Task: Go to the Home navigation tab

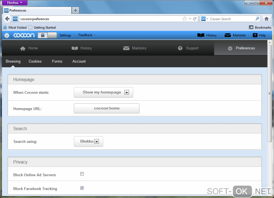Action: (x=29, y=48)
